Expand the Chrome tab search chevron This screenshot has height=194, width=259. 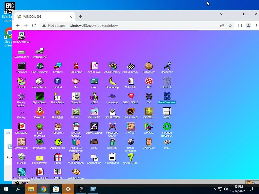click(x=221, y=14)
